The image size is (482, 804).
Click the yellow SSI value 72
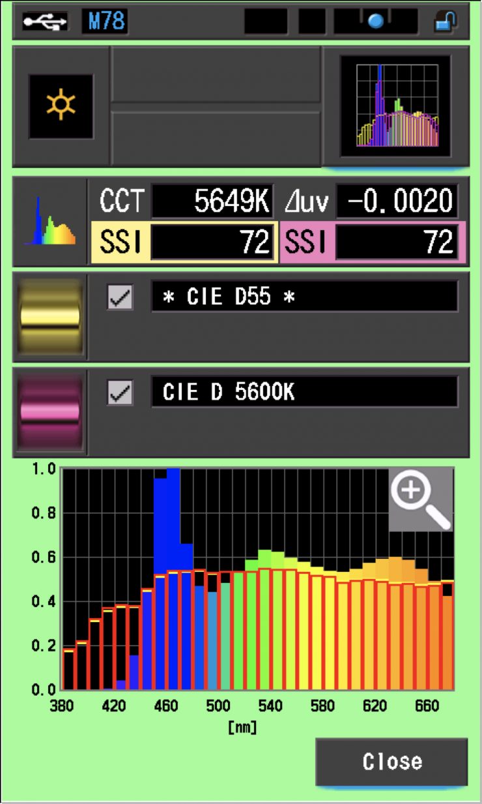(212, 243)
